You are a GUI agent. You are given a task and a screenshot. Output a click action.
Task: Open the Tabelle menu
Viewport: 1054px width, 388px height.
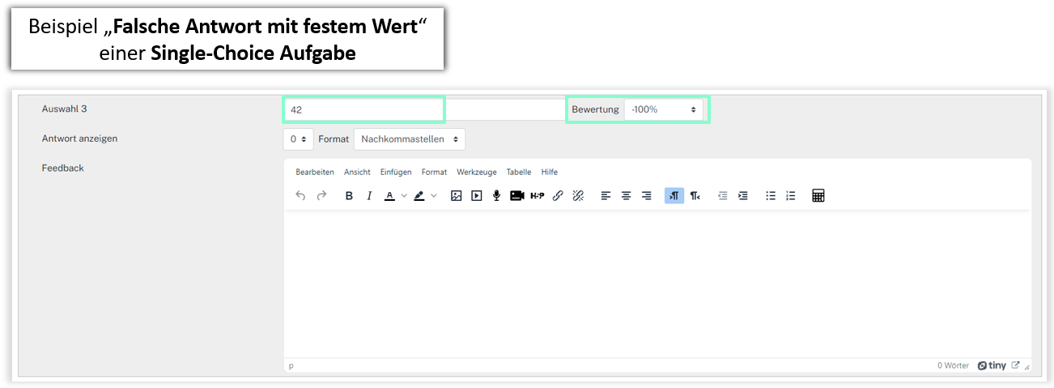pos(518,172)
